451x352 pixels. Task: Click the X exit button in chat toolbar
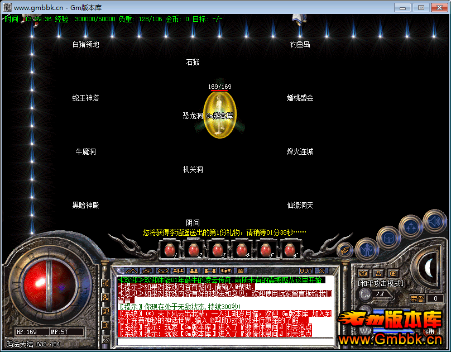322,271
